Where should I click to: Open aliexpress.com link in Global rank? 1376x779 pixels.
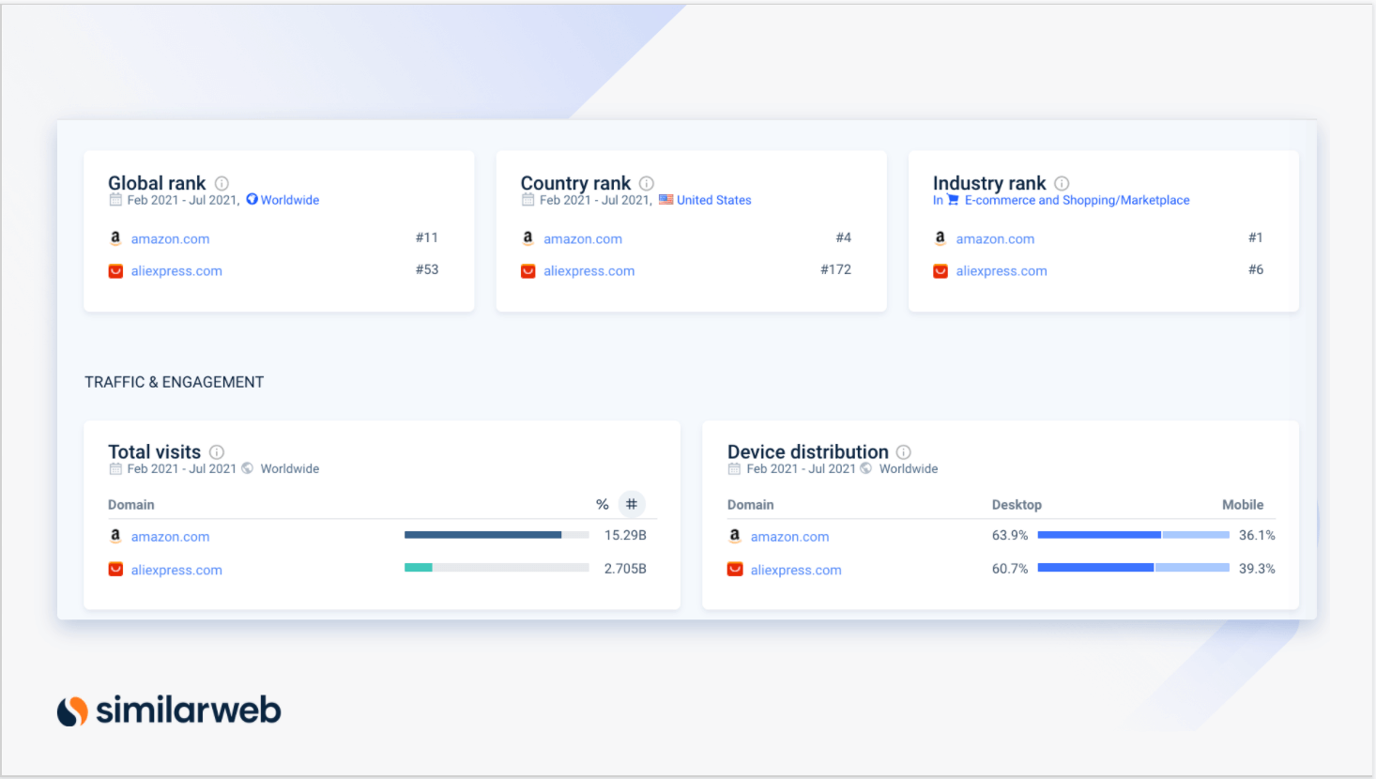tap(176, 271)
